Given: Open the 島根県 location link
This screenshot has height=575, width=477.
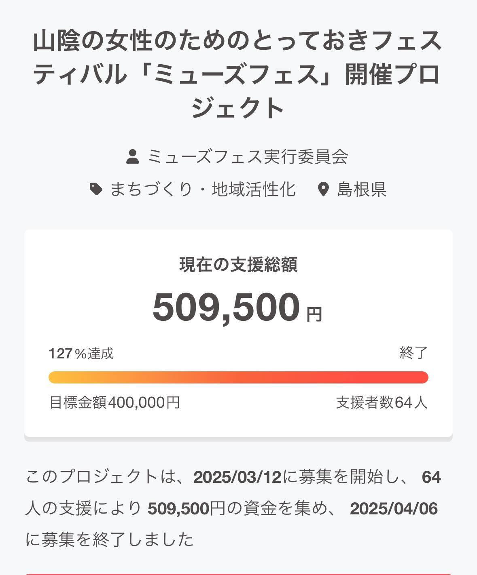Looking at the screenshot, I should point(362,189).
